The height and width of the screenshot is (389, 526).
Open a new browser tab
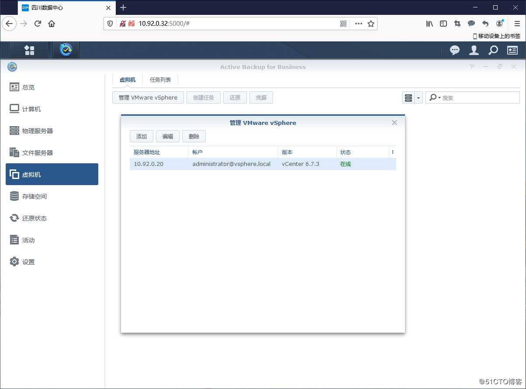coord(123,7)
